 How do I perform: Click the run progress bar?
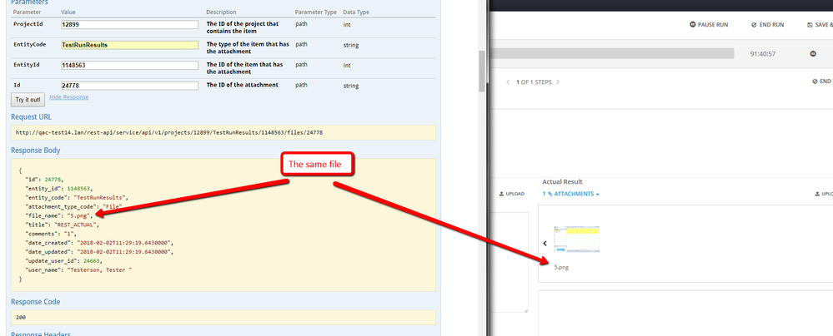(x=611, y=53)
